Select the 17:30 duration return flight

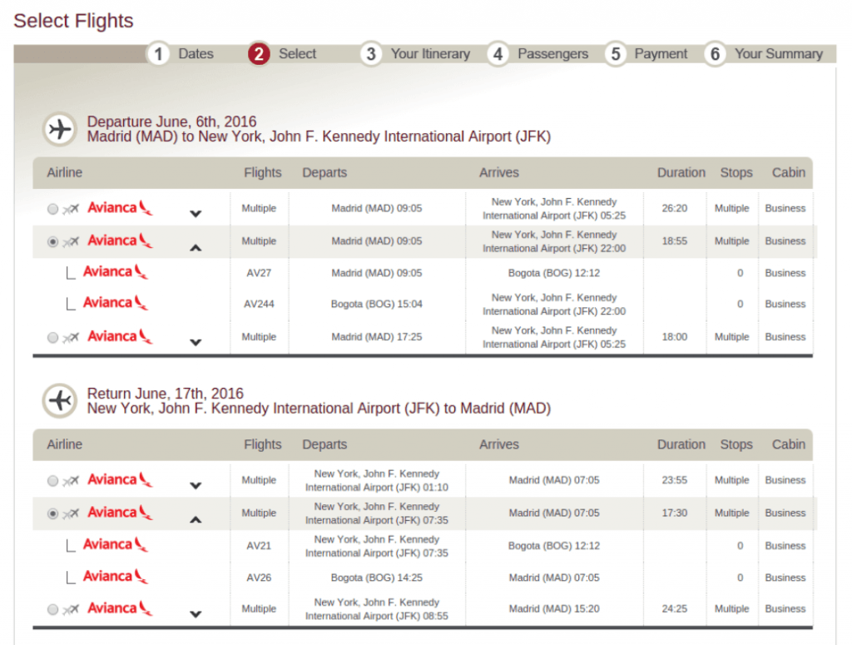[52, 513]
